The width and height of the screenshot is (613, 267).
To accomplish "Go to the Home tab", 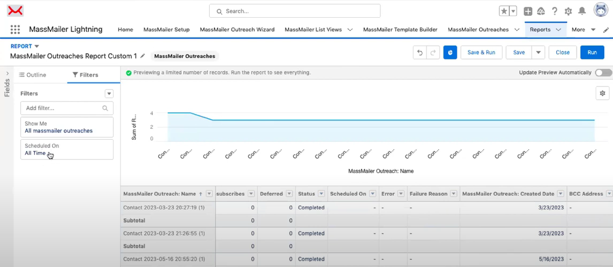I will 126,30.
